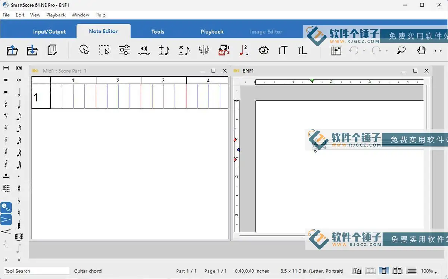Select the eighth rest in the palette
This screenshot has width=448, height=279.
(x=6, y=116)
